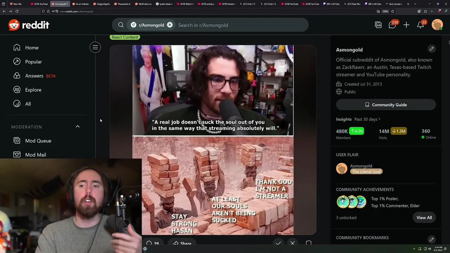Click the search magnifier icon

tap(121, 25)
